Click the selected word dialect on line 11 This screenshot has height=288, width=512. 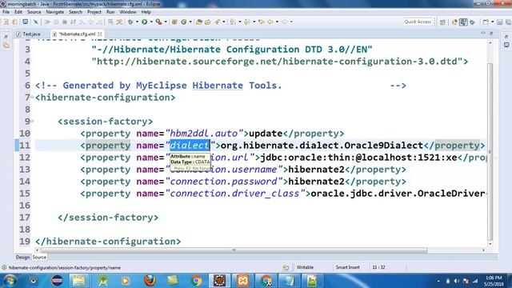coord(190,146)
